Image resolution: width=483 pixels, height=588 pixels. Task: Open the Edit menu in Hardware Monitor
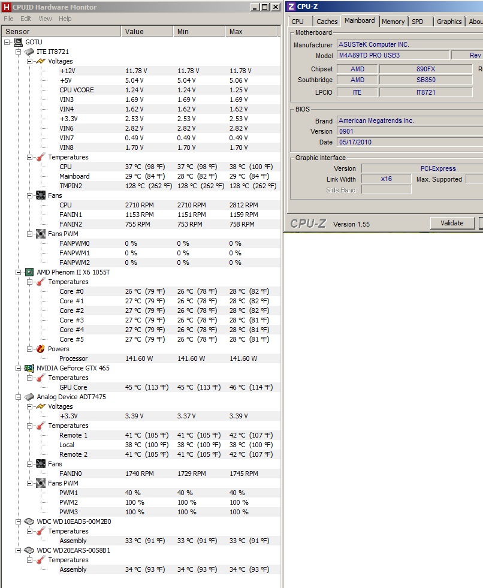point(26,19)
